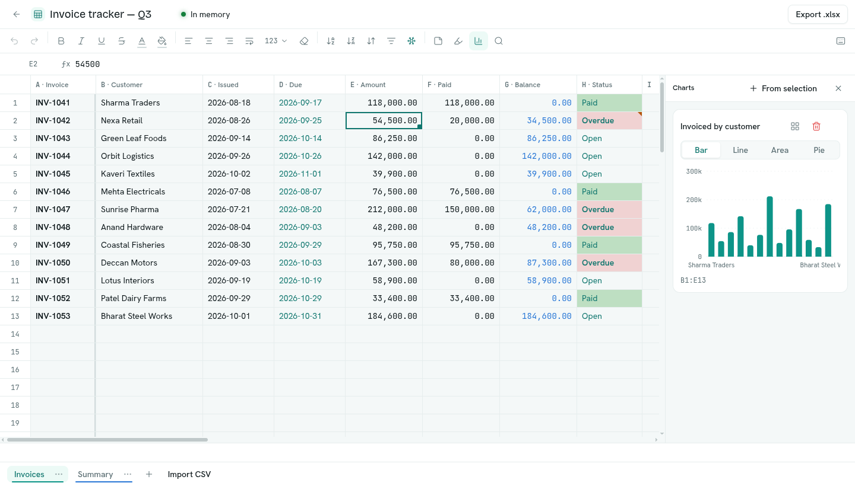Click the undo icon
The height and width of the screenshot is (486, 855).
[x=15, y=41]
